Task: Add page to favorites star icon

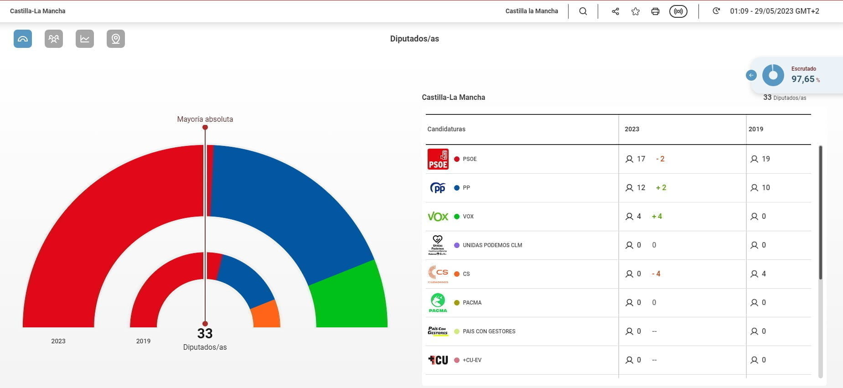Action: [636, 11]
